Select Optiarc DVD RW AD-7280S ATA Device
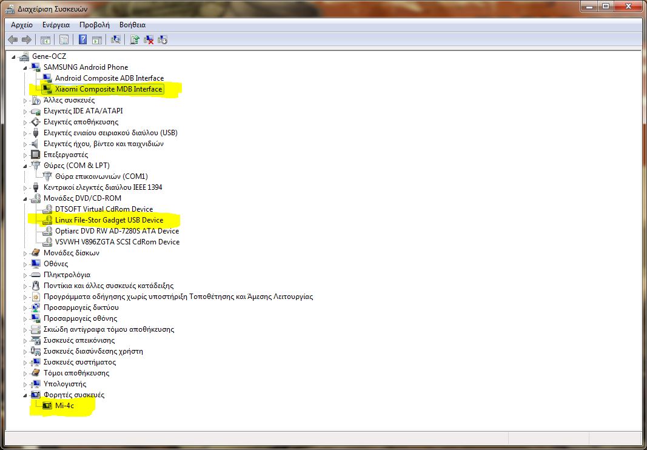This screenshot has width=647, height=450. point(116,231)
